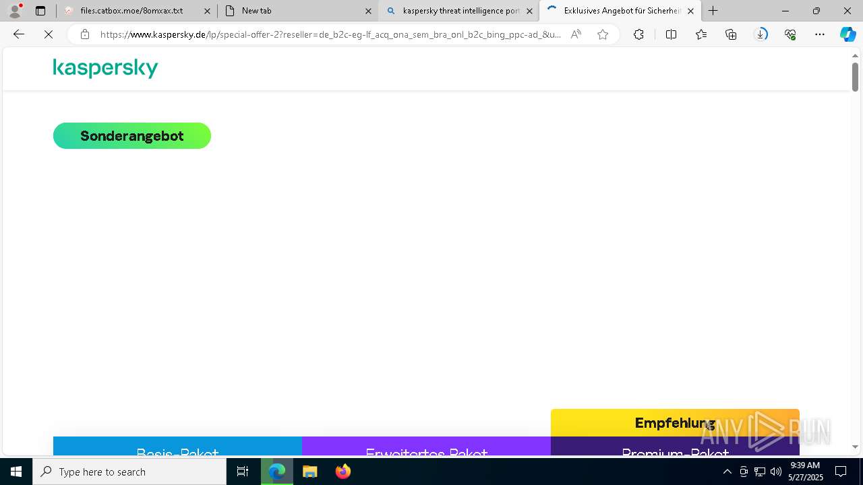Open Windows Start menu
863x485 pixels.
(x=16, y=472)
